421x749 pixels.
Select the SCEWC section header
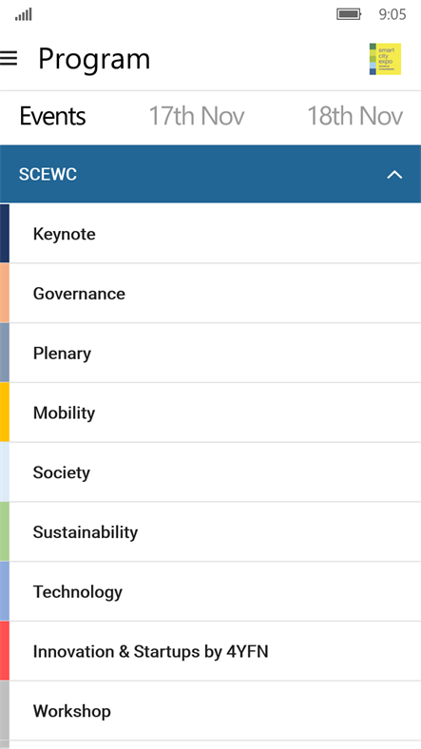(211, 174)
